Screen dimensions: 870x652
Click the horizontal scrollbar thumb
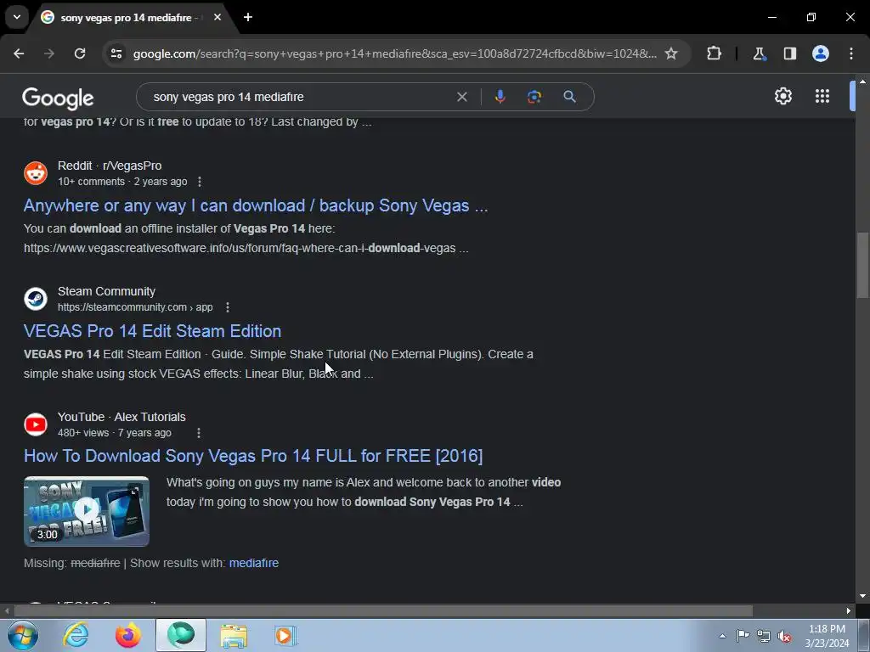(383, 611)
